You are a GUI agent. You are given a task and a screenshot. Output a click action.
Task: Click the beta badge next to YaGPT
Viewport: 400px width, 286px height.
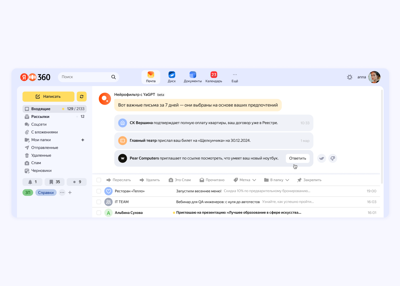pos(161,95)
